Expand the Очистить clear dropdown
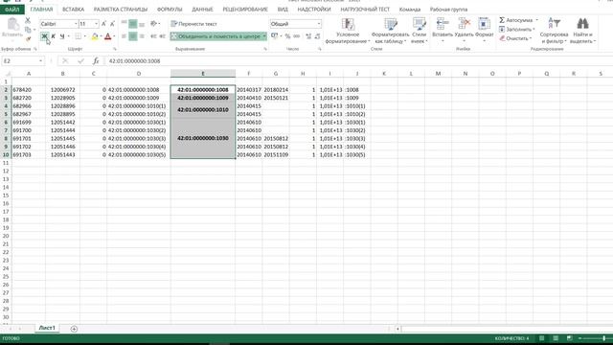613x345 pixels. click(x=530, y=38)
